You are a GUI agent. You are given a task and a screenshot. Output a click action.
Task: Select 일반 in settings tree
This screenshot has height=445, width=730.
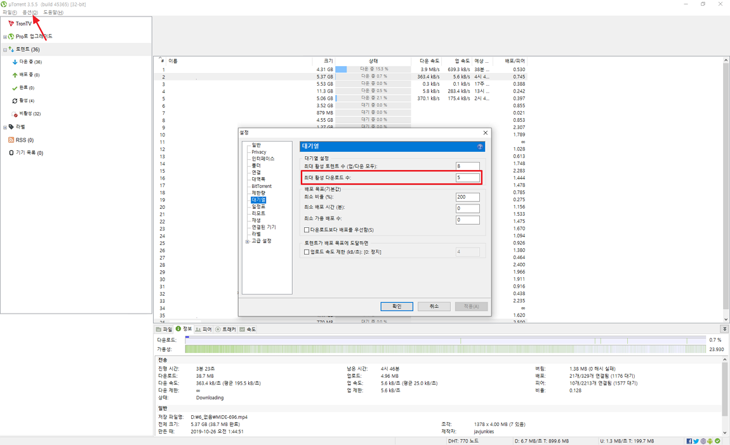coord(256,145)
